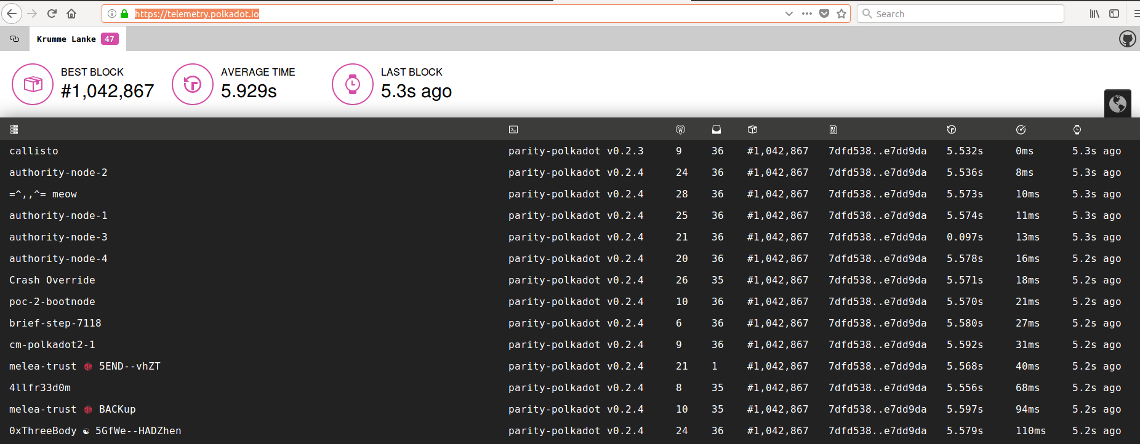The height and width of the screenshot is (444, 1140).
Task: Click validator icon of melea-trust 5END--vhZT
Action: 88,367
